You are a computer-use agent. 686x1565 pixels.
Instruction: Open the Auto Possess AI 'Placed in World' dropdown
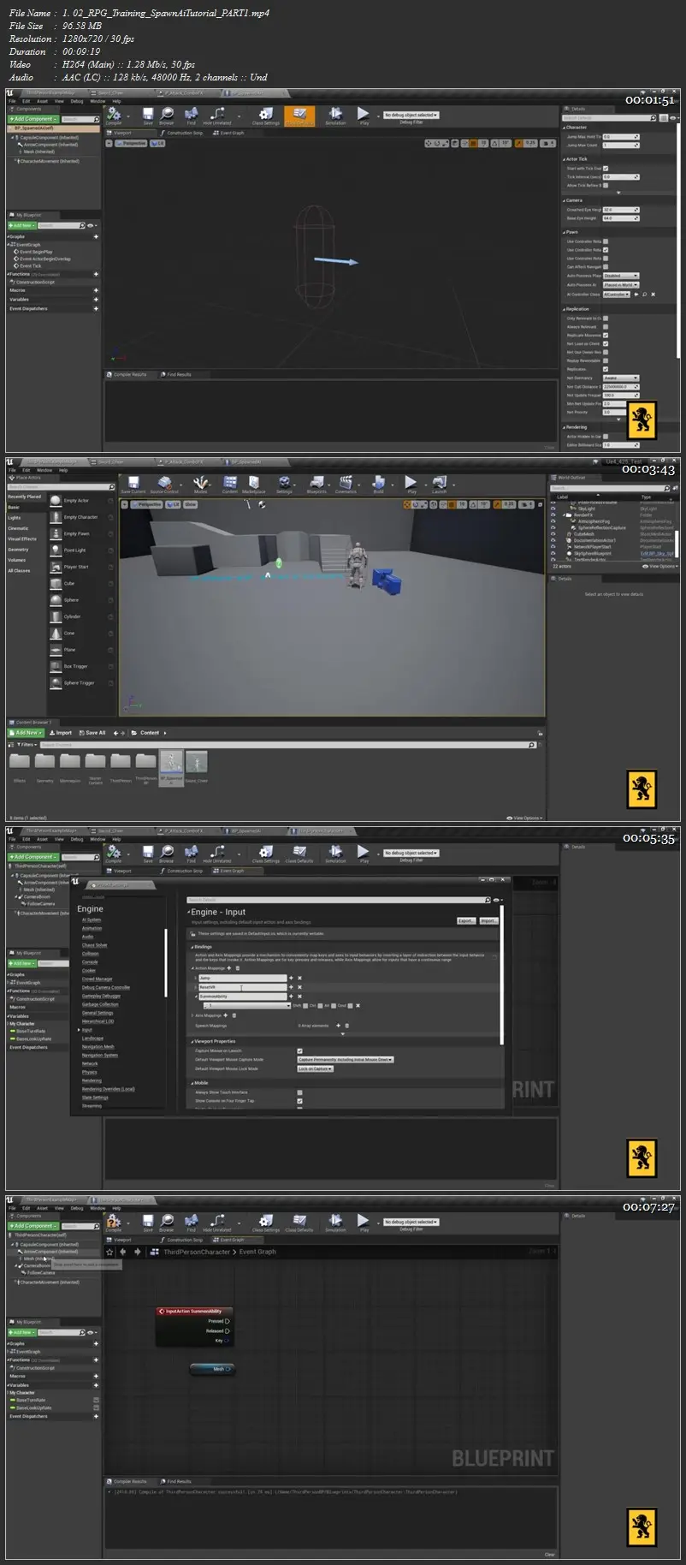[621, 285]
